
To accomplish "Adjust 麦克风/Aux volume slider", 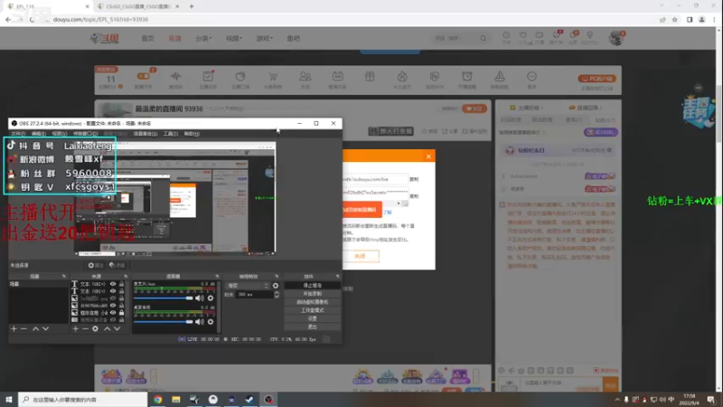I will pyautogui.click(x=164, y=298).
